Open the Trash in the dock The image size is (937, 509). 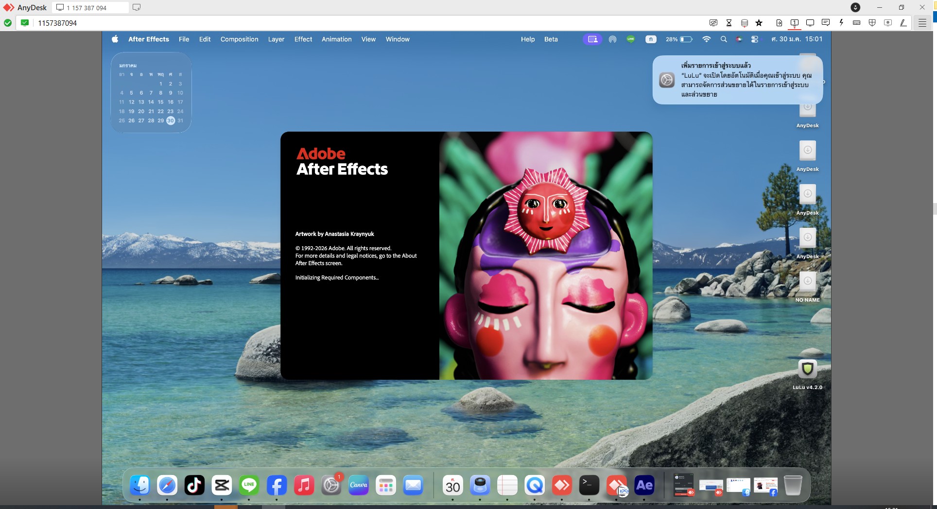(793, 485)
